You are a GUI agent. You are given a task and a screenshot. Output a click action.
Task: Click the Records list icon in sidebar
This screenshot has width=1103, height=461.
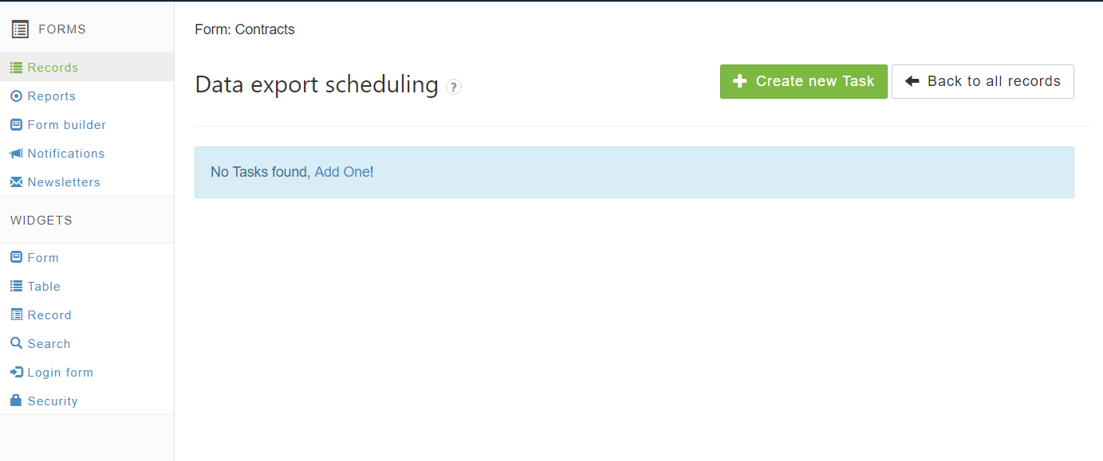pos(16,68)
